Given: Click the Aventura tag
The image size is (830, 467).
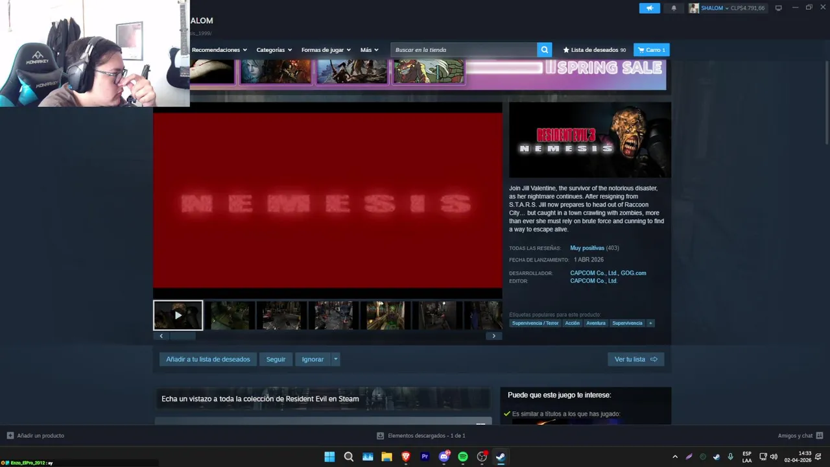Looking at the screenshot, I should click(x=596, y=323).
